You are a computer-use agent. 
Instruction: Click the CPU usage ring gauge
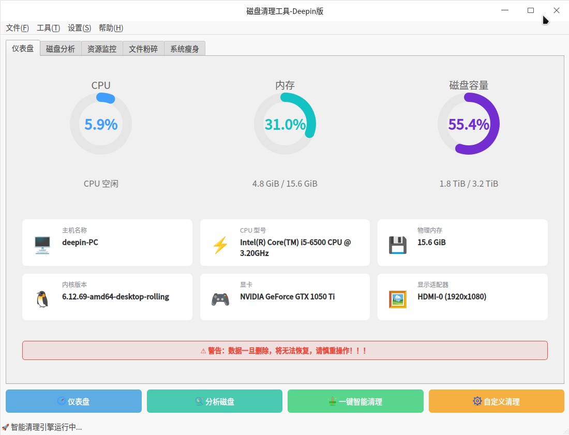coord(101,124)
